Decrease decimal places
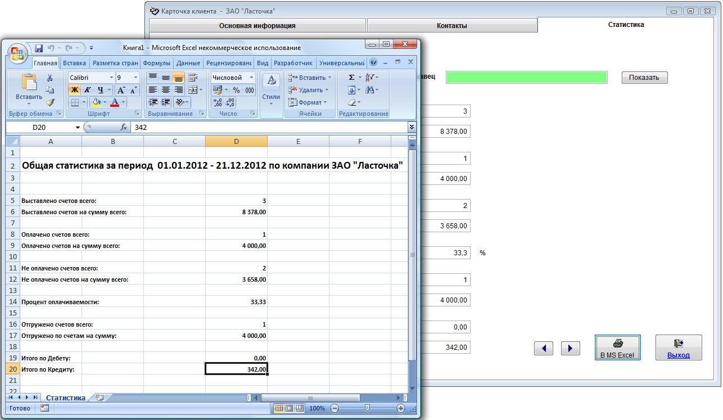Image resolution: width=723 pixels, height=420 pixels. pyautogui.click(x=229, y=102)
